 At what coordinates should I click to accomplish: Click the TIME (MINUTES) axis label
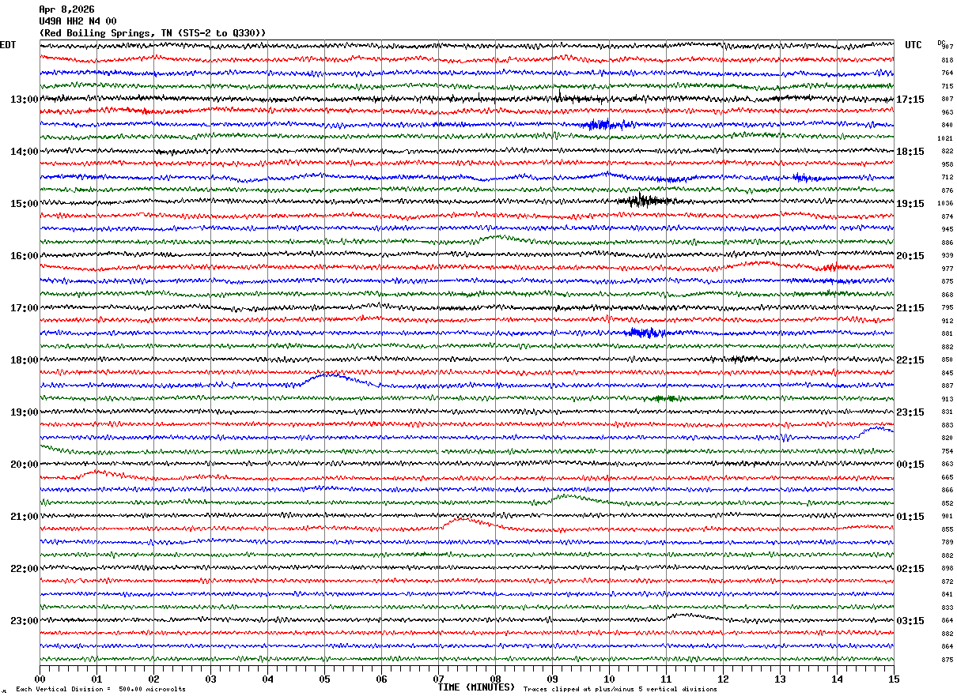(x=476, y=687)
